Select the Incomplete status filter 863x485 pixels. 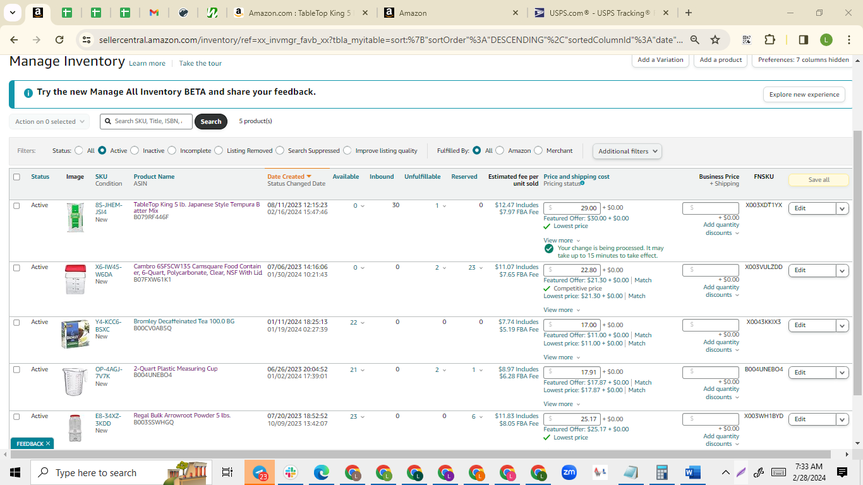(171, 151)
